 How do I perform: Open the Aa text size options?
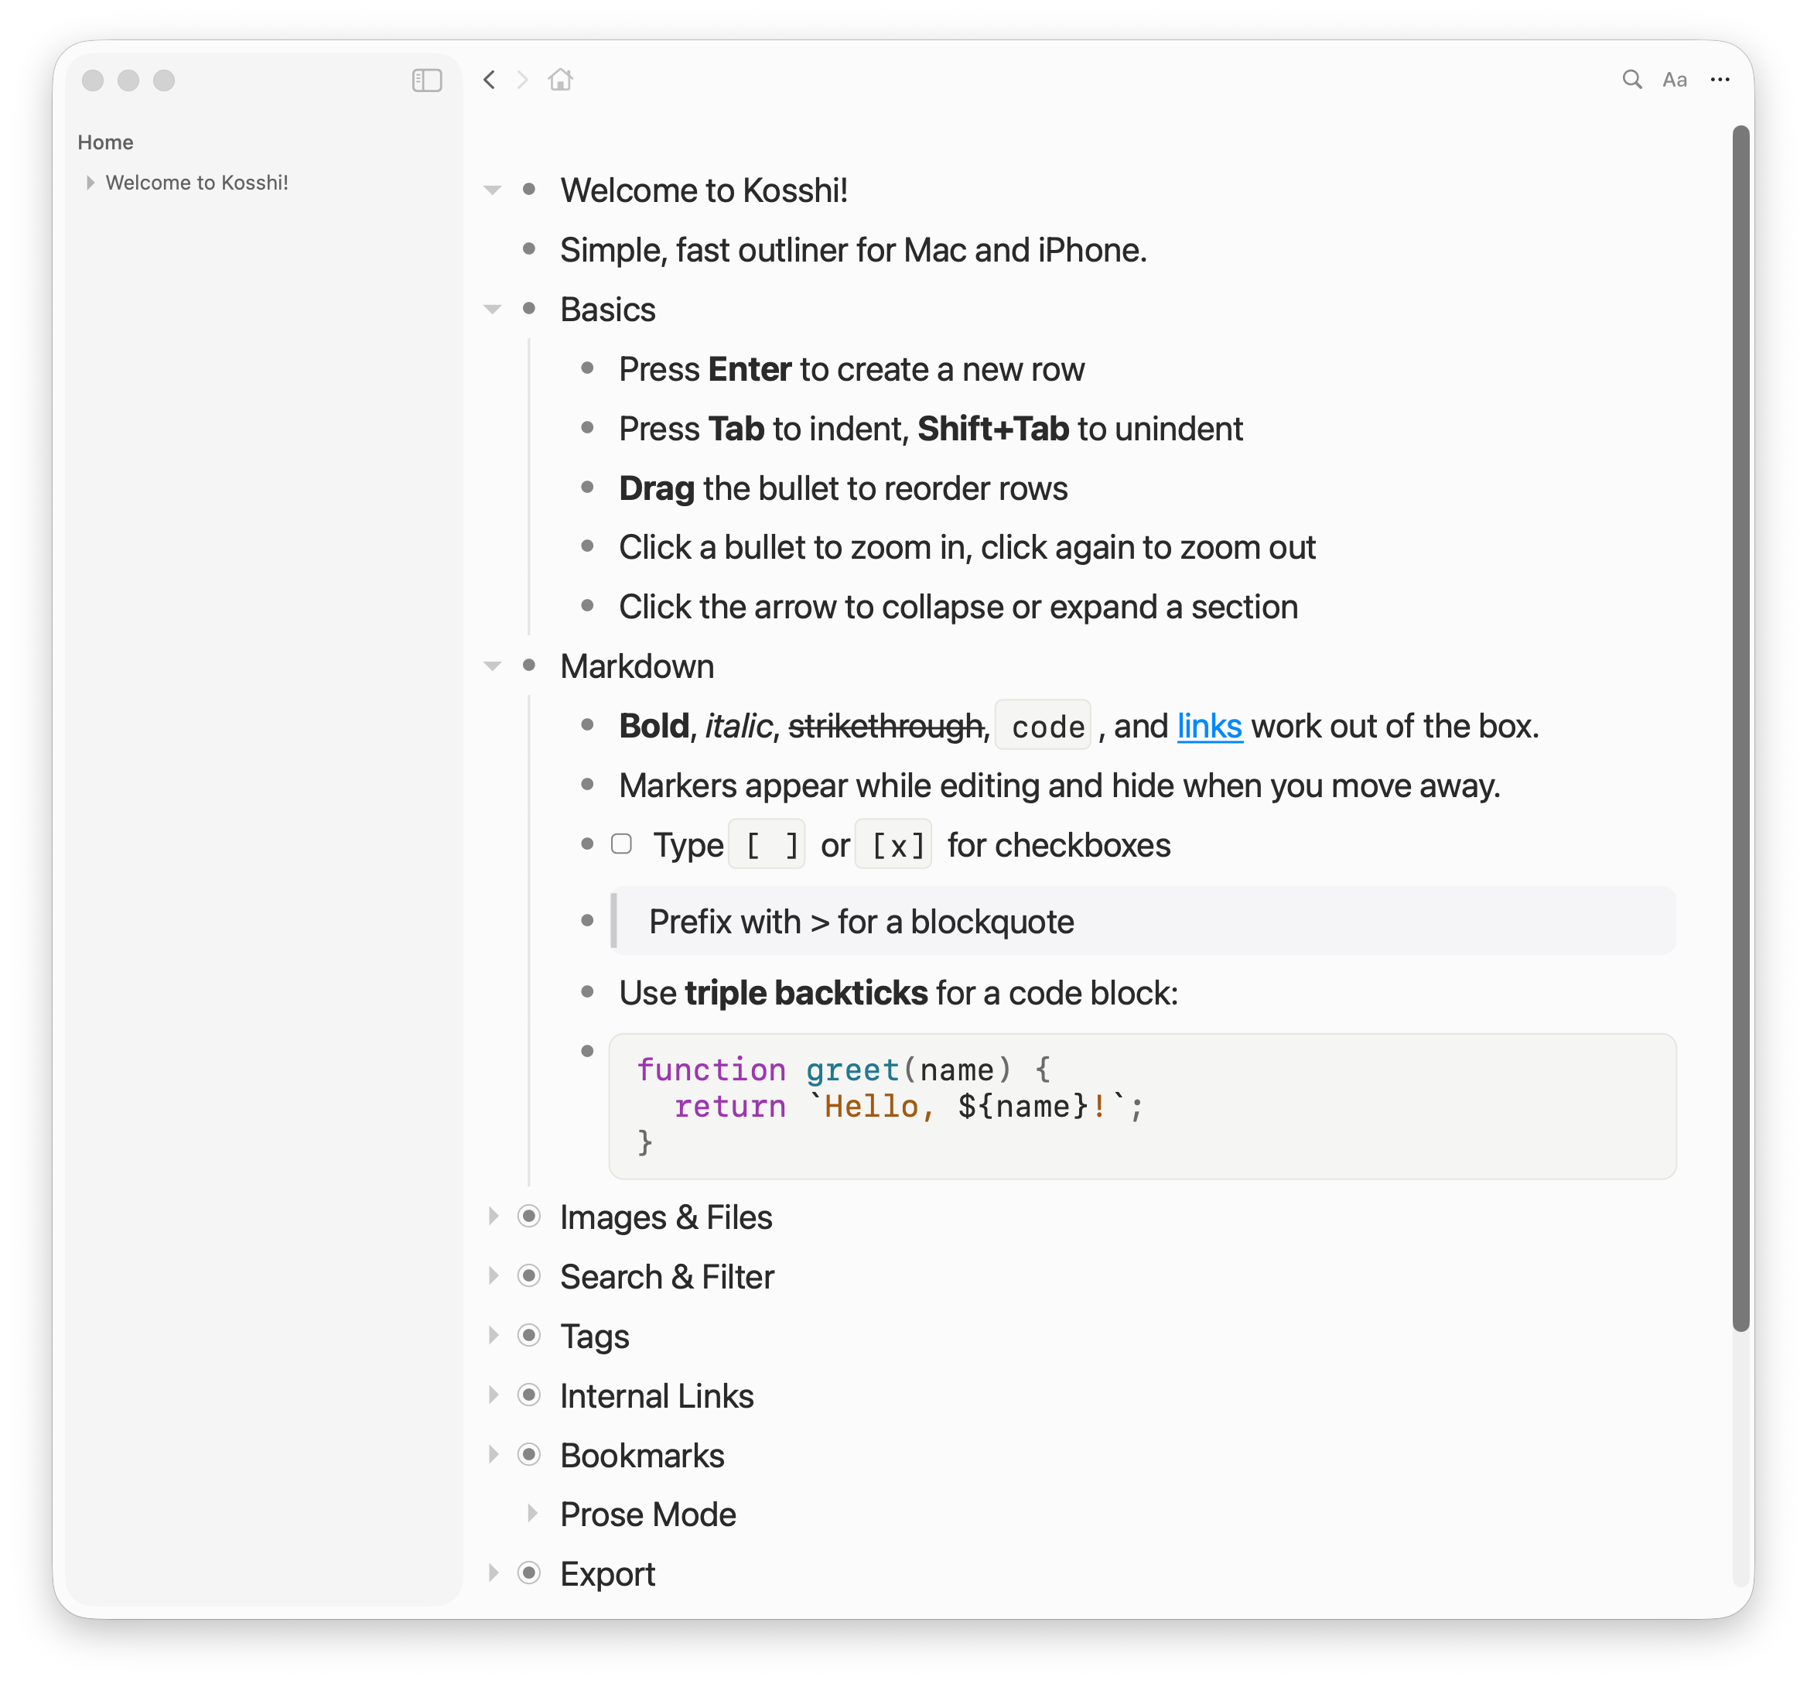1674,80
